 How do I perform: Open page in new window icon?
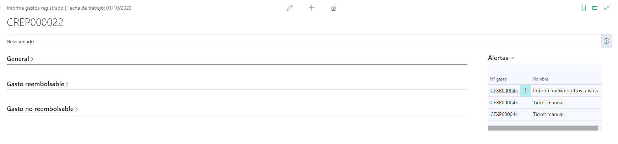[595, 8]
